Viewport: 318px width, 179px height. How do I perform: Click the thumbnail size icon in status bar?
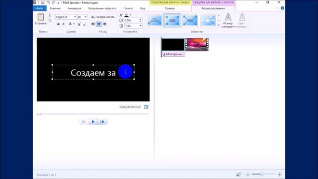pos(238,175)
